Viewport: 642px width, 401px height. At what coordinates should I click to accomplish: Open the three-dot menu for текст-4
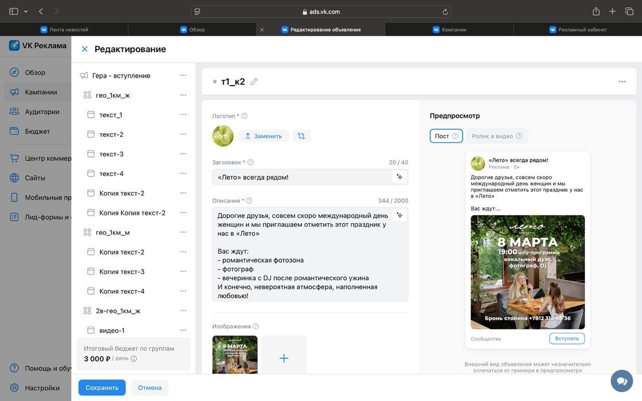pos(183,173)
